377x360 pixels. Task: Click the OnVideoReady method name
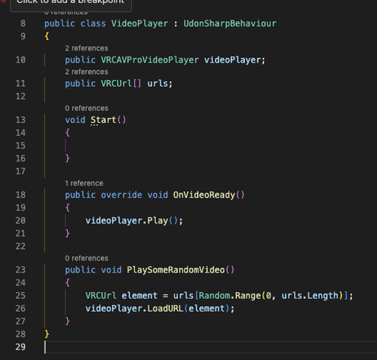[x=204, y=195]
